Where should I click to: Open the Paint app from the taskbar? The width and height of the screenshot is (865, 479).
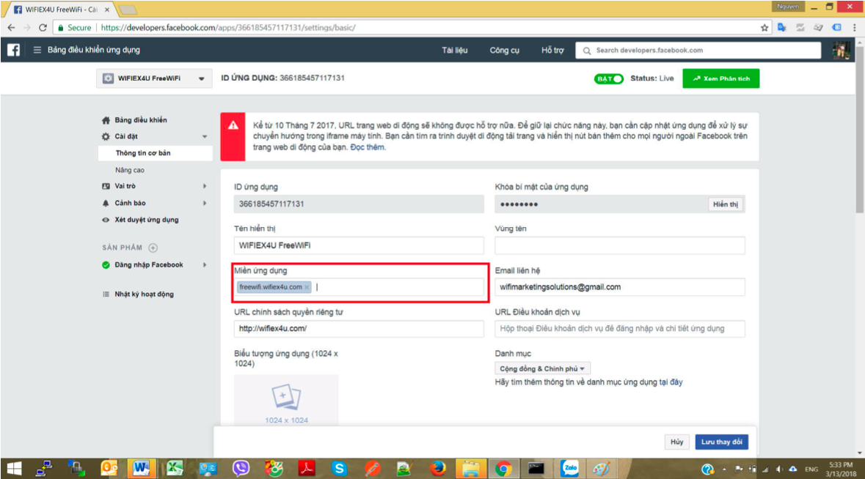tap(602, 469)
